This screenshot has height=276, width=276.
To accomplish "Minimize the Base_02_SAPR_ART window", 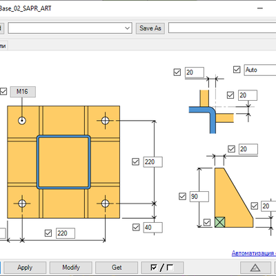I will pos(260,8).
